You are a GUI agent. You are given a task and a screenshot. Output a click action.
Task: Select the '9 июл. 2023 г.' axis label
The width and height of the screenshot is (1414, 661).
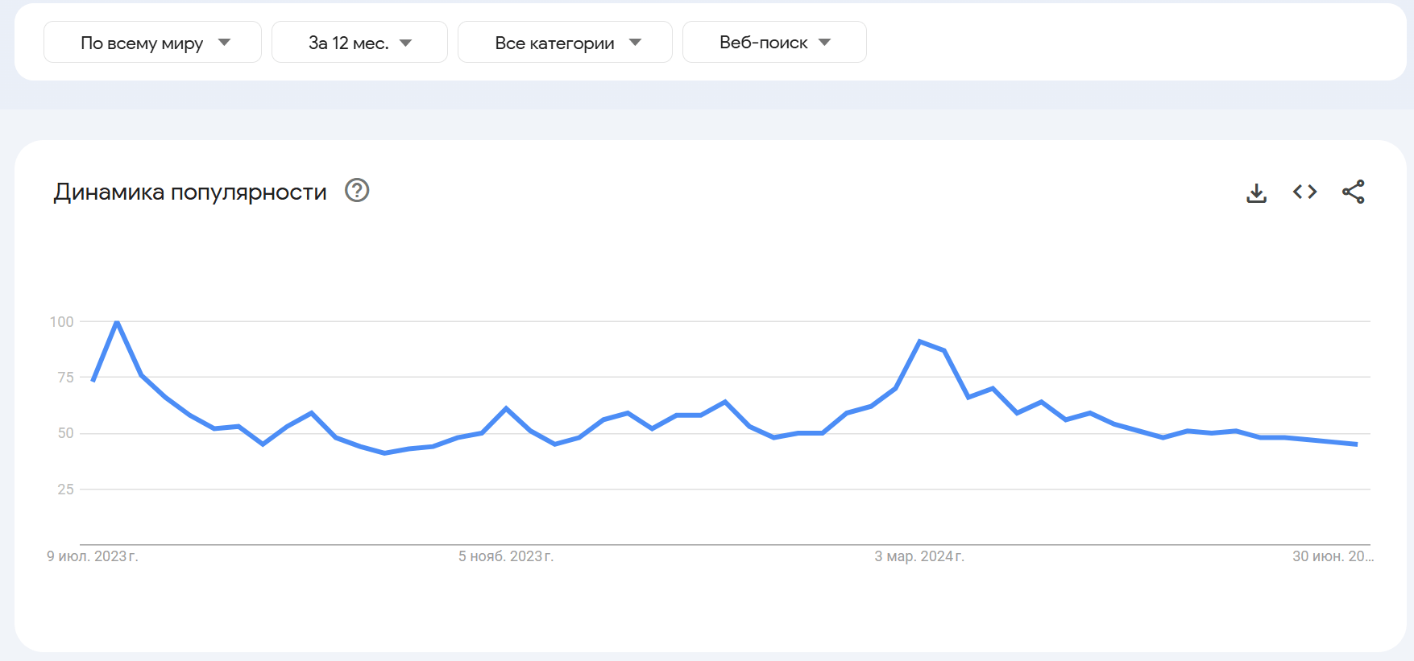[93, 556]
